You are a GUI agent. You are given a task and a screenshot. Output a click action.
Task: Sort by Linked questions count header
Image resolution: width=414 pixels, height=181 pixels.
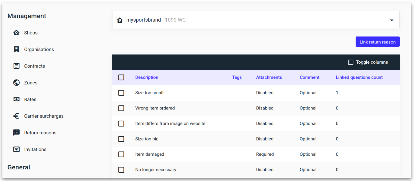coord(359,77)
